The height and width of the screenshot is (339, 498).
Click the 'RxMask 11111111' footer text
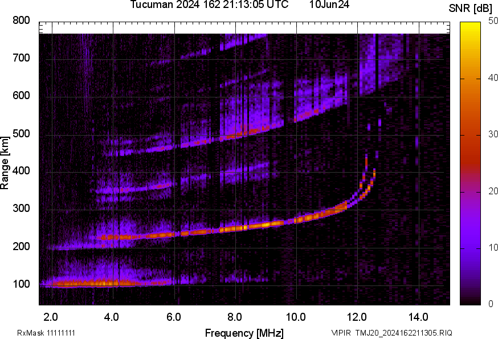click(46, 333)
